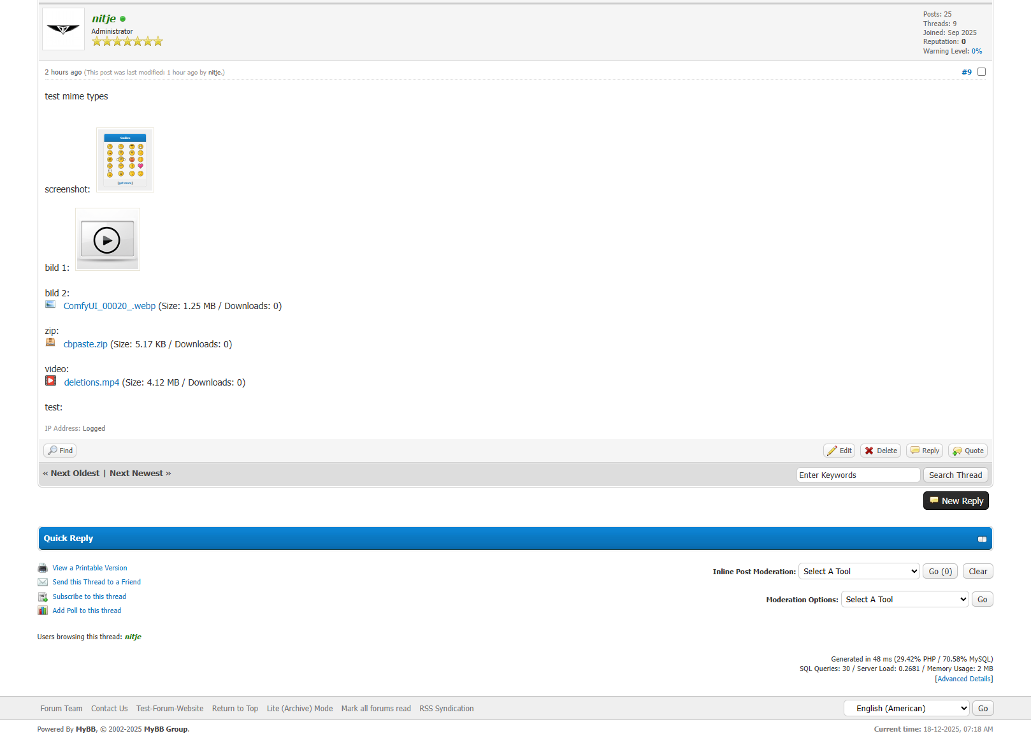Viewport: 1031px width, 738px height.
Task: Open the emoji screenshot thumbnail
Action: 125,160
